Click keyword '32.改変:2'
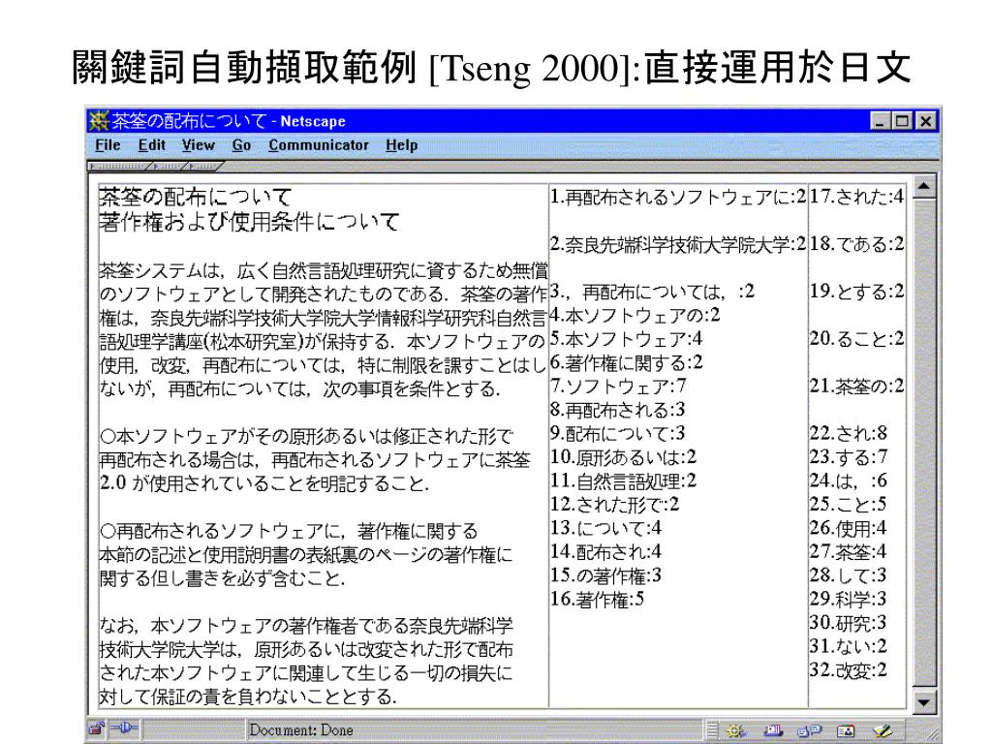Viewport: 992px width, 744px height. click(849, 670)
